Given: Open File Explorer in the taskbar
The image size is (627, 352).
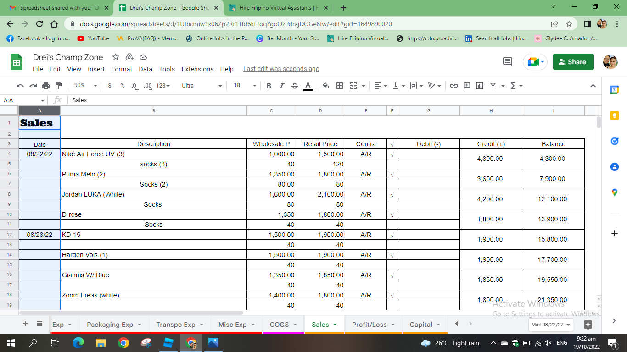Looking at the screenshot, I should point(101,342).
